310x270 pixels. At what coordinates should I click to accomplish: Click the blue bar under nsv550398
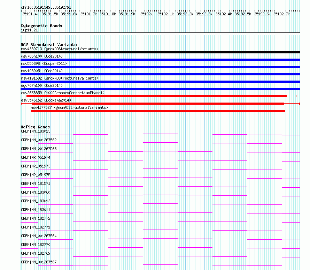point(160,67)
